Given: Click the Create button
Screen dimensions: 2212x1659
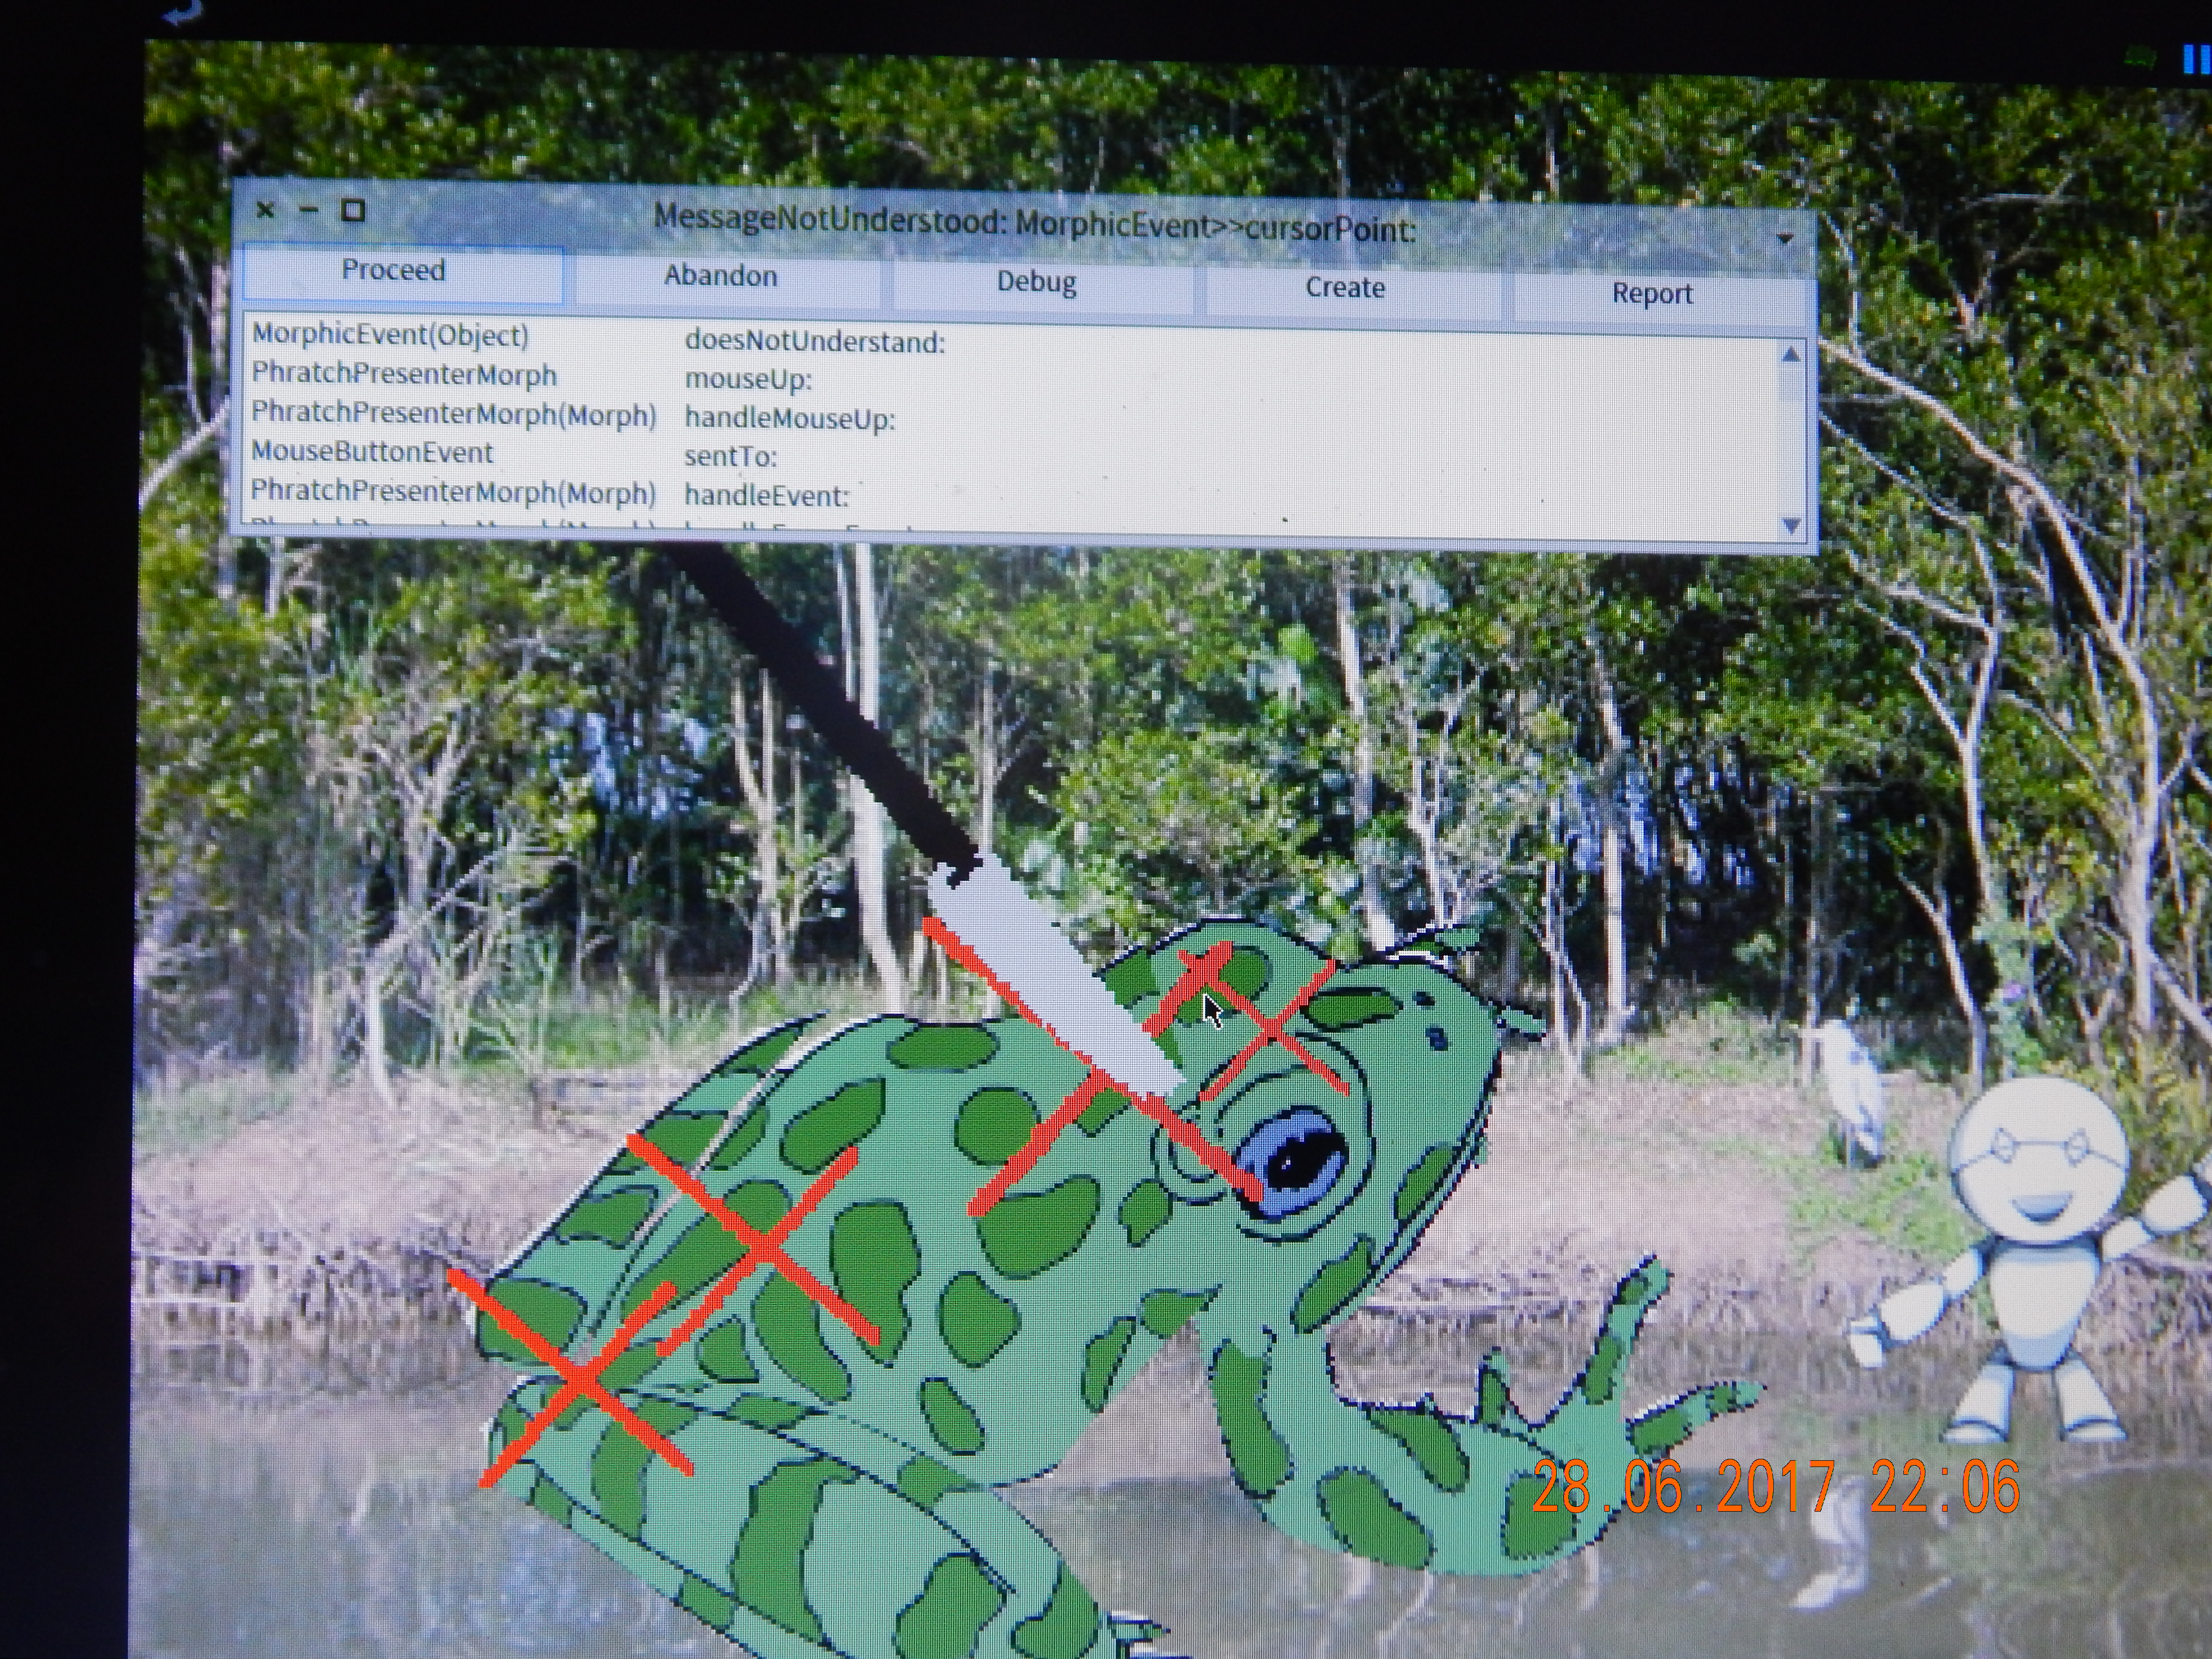Looking at the screenshot, I should [1345, 289].
